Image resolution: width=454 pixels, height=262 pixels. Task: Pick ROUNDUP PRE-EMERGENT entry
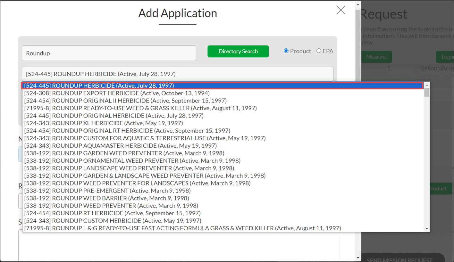pos(223,191)
